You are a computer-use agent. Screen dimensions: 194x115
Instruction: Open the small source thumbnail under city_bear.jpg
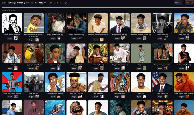(37, 96)
